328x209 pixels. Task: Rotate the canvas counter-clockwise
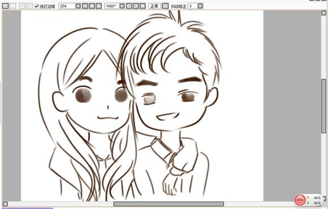[x=129, y=6]
